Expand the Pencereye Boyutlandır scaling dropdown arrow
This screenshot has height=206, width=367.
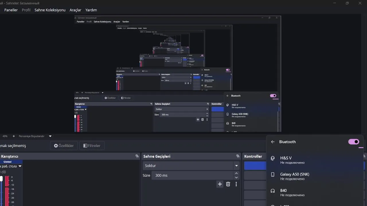coord(50,136)
